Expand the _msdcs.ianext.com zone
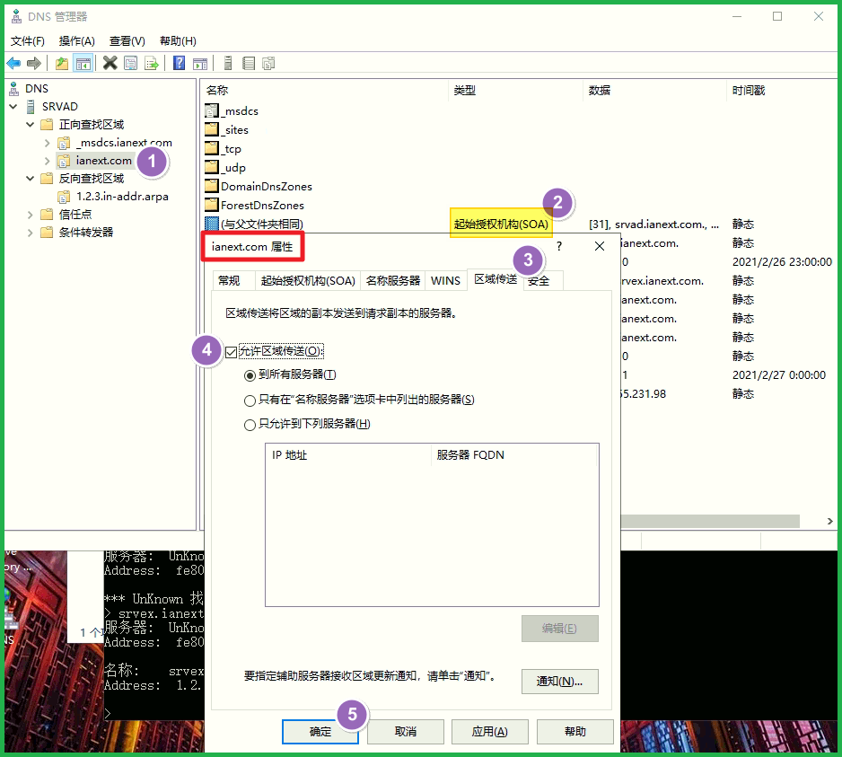This screenshot has width=842, height=757. tap(48, 143)
